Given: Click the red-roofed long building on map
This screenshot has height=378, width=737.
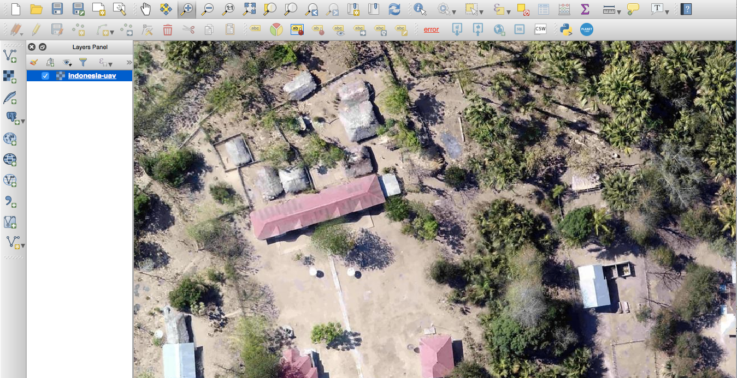Looking at the screenshot, I should [x=317, y=207].
